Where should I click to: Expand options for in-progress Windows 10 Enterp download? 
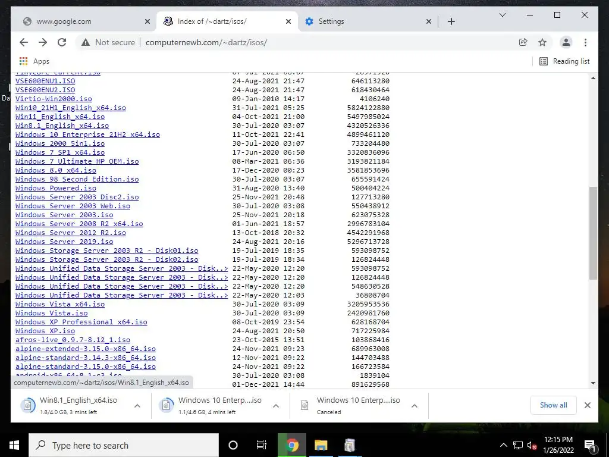pos(276,406)
